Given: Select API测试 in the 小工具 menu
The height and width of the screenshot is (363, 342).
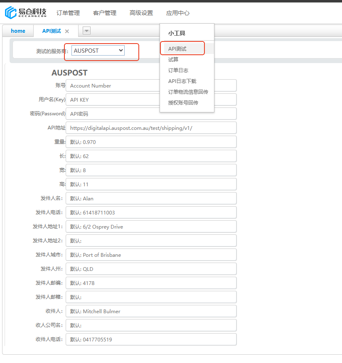Looking at the screenshot, I should click(177, 49).
